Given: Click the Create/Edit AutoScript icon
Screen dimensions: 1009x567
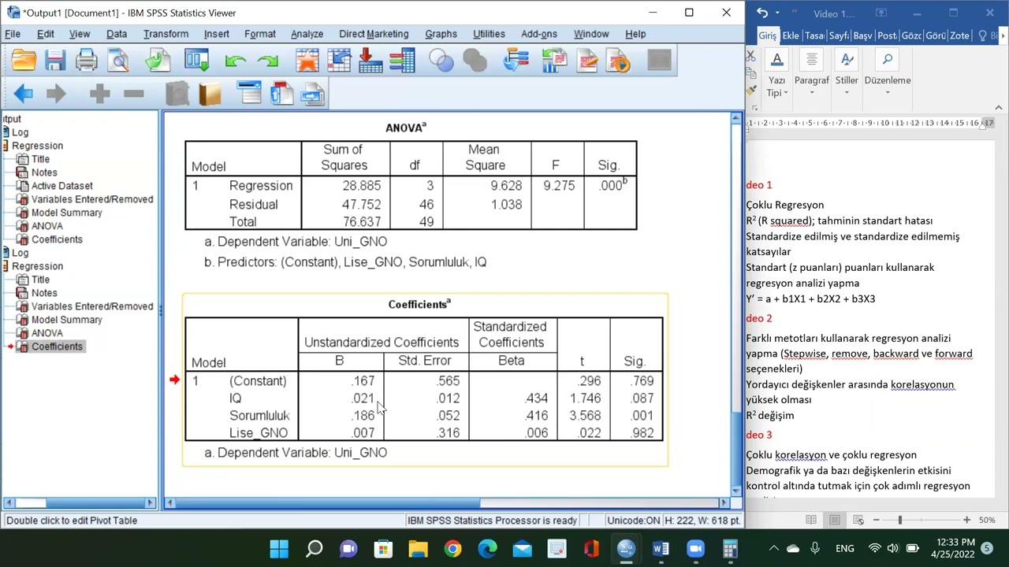Looking at the screenshot, I should [x=587, y=61].
